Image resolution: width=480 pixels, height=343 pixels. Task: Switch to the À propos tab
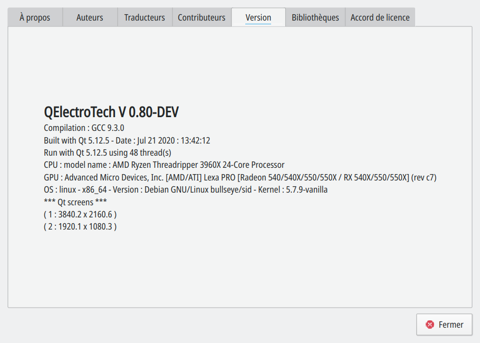[x=35, y=17]
